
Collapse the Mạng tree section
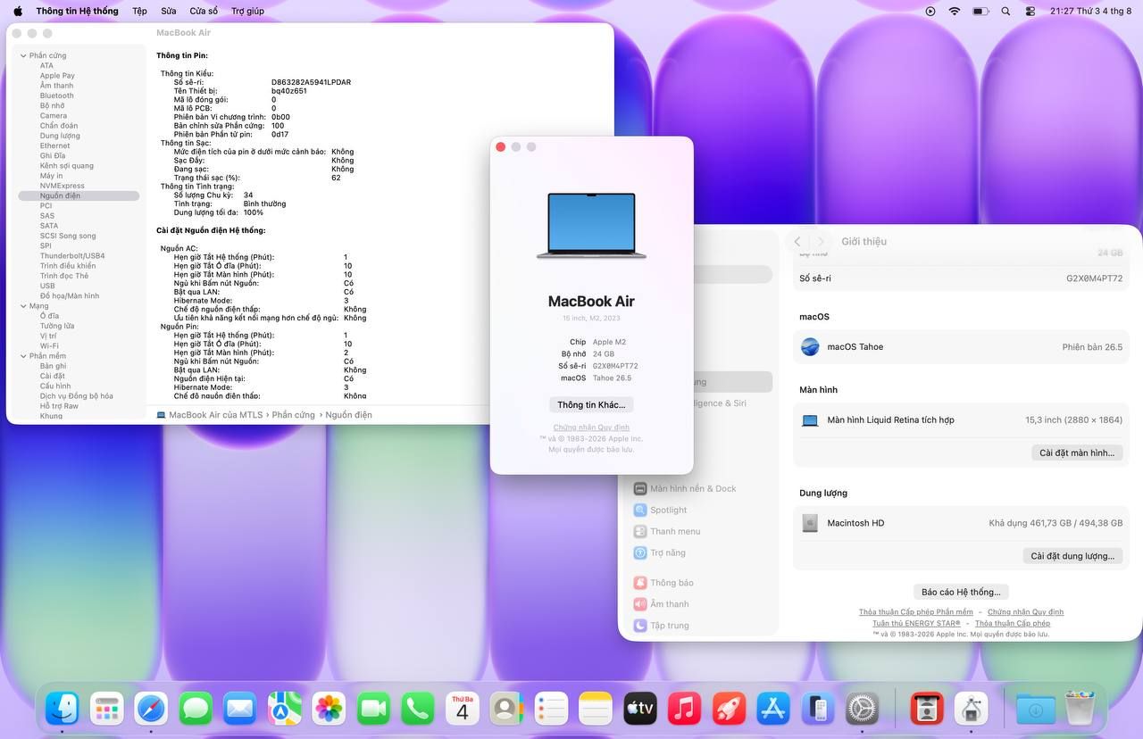[x=22, y=306]
